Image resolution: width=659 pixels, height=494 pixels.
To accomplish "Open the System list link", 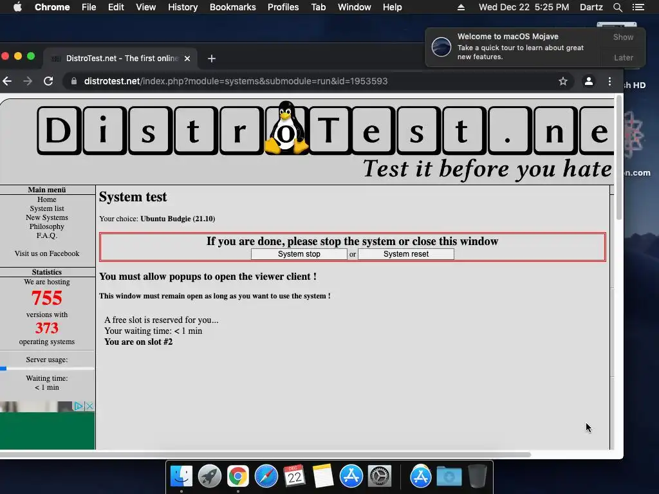I will tap(47, 209).
